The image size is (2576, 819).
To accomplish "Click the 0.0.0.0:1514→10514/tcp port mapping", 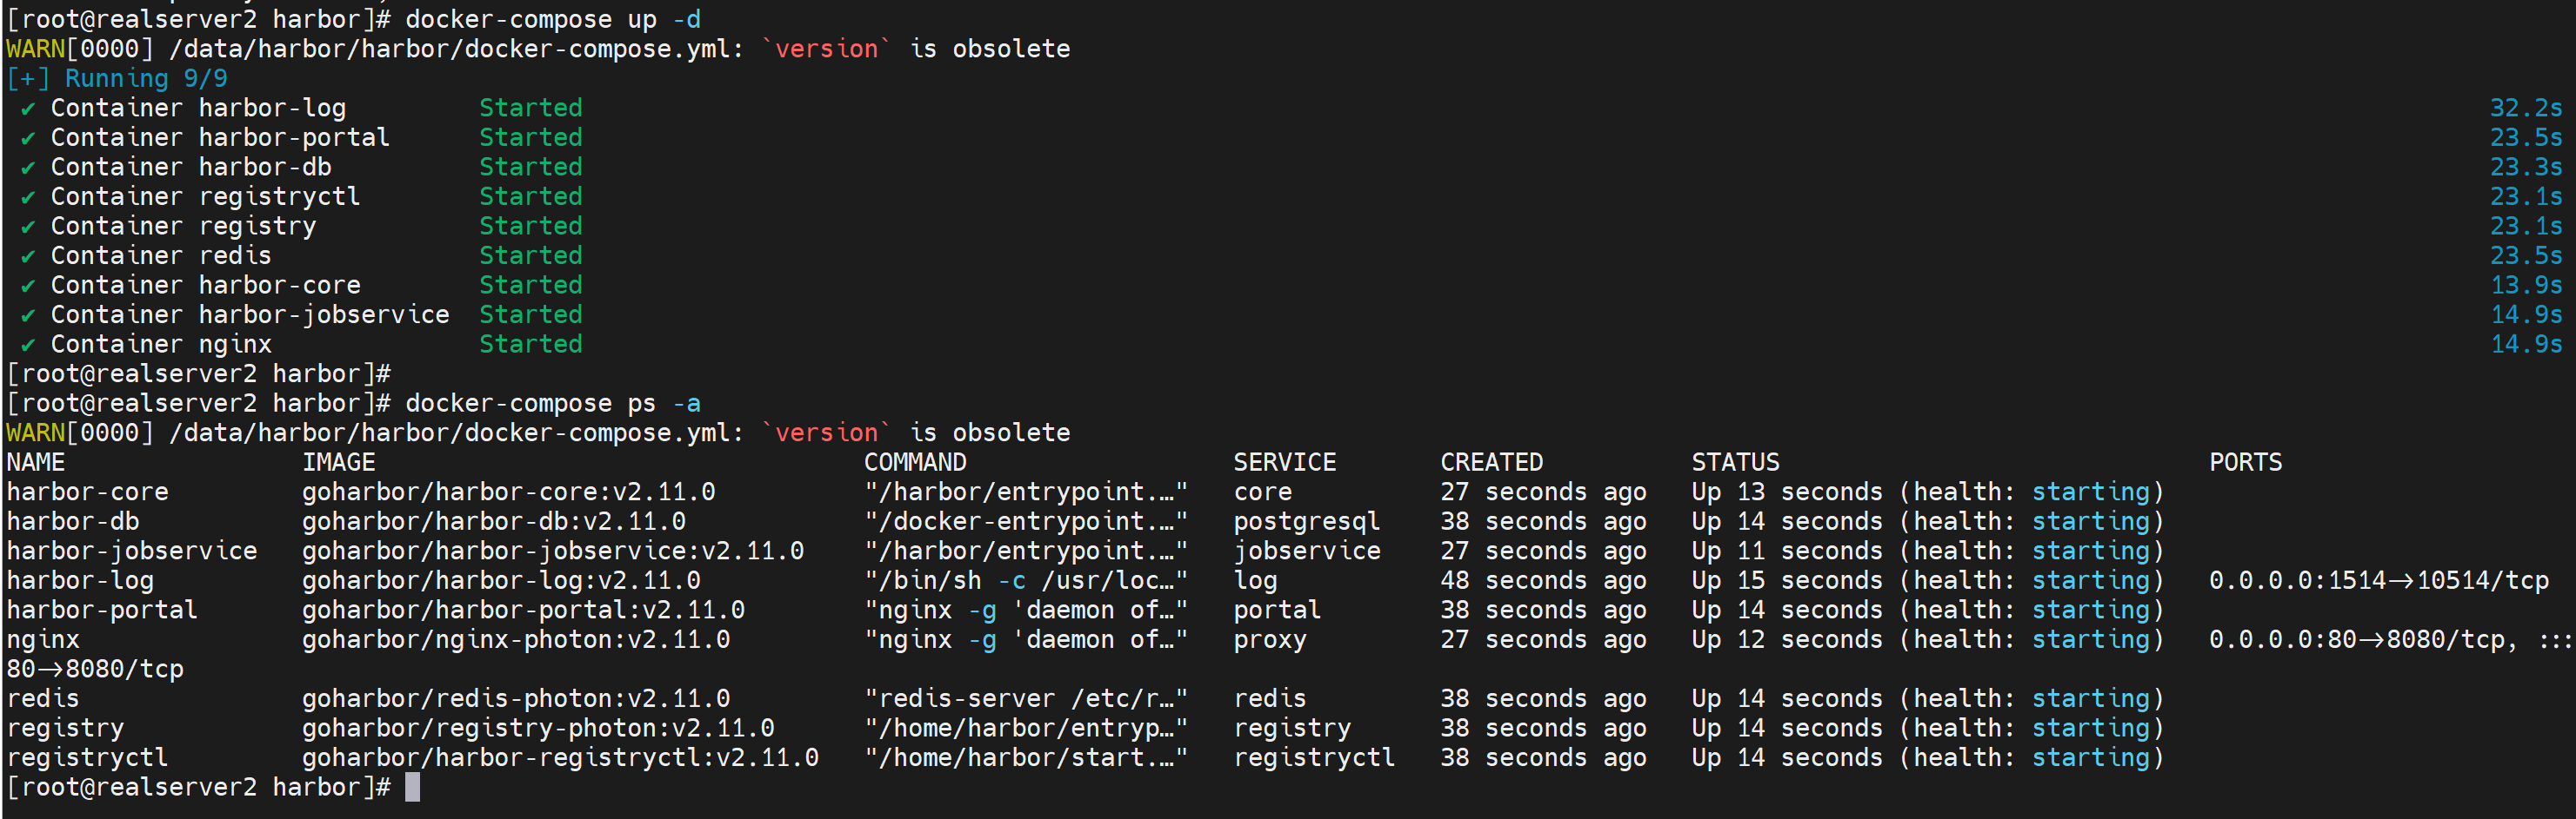I will 2378,581.
